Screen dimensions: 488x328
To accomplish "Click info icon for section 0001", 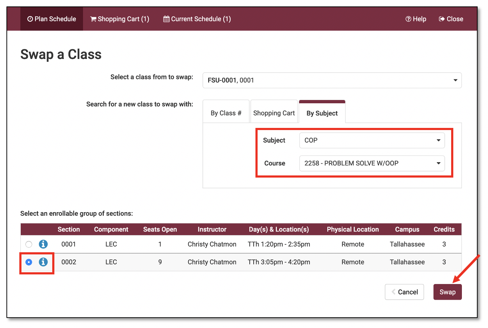I will coord(43,244).
